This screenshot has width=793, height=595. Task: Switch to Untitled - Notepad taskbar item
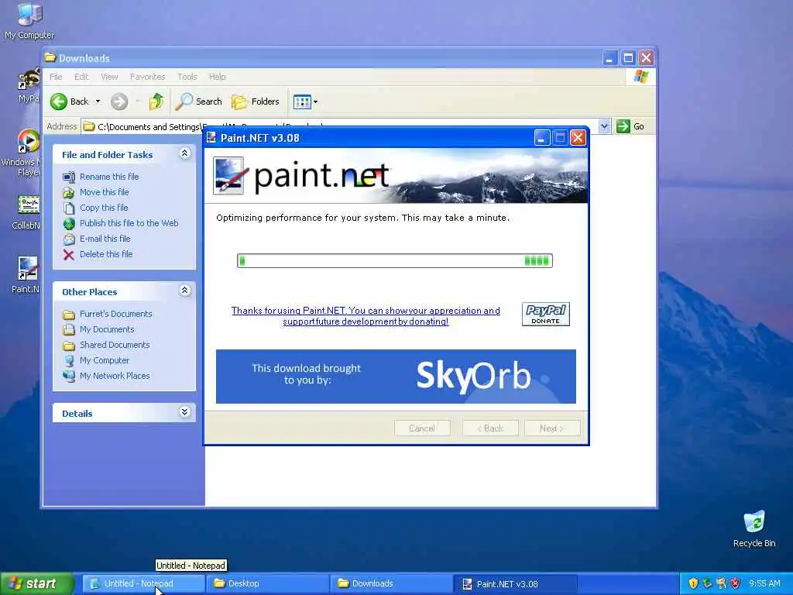(143, 584)
